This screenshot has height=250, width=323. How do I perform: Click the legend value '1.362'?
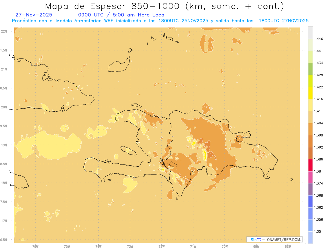pyautogui.click(x=318, y=207)
